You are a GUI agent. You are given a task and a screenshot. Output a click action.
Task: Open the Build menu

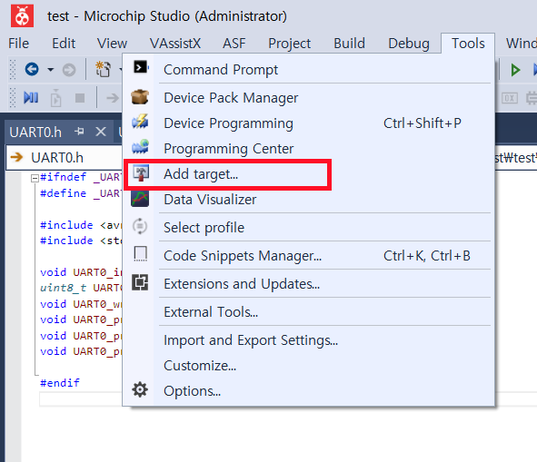[349, 44]
